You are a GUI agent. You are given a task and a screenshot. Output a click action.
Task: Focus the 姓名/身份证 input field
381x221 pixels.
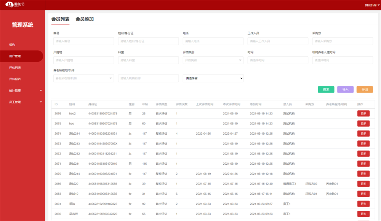pyautogui.click(x=148, y=41)
